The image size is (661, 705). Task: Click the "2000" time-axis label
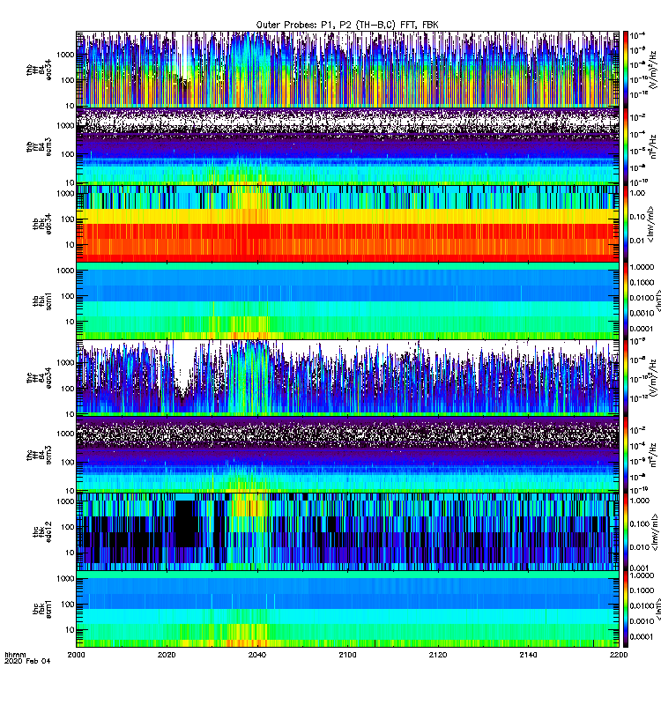[76, 655]
